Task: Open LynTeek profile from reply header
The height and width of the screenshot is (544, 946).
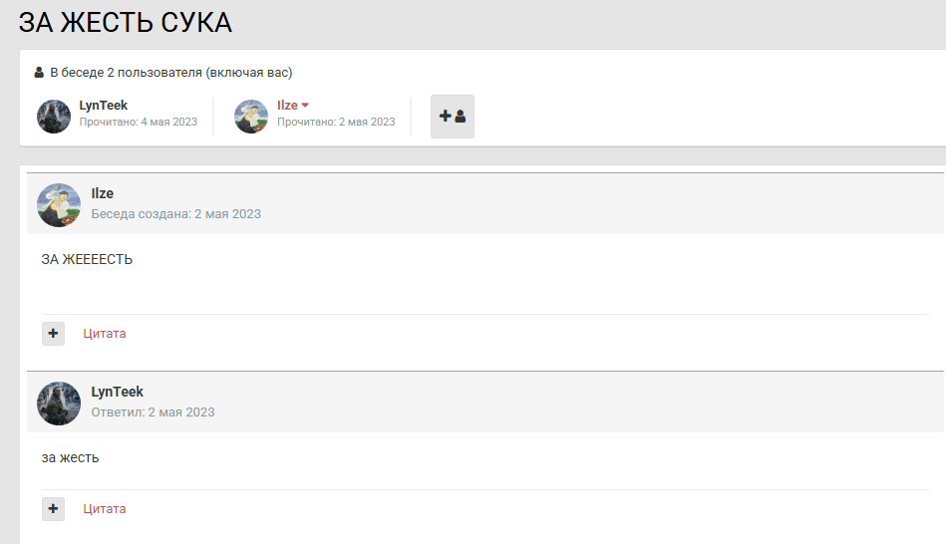Action: point(118,393)
